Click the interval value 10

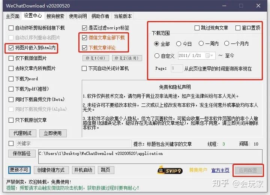[x=256, y=144]
